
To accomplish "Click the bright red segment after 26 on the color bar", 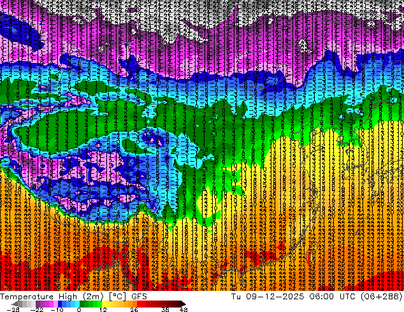I will click(x=139, y=304).
